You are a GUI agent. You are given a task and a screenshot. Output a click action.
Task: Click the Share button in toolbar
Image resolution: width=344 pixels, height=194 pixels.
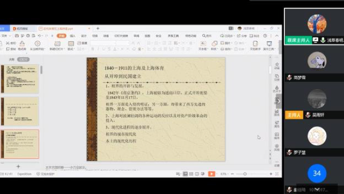242,36
